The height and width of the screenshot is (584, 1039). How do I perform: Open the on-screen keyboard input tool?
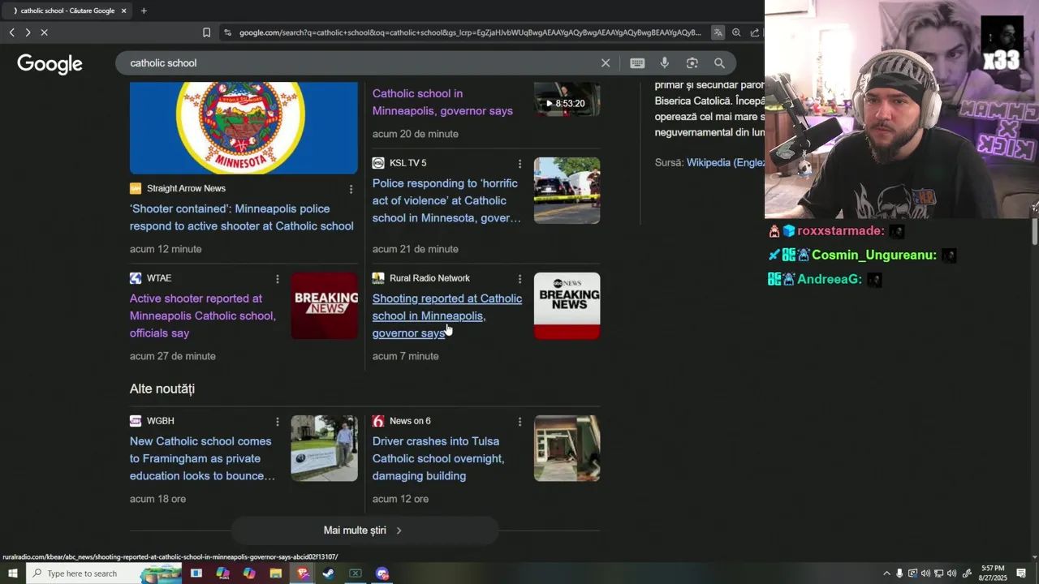pyautogui.click(x=637, y=63)
